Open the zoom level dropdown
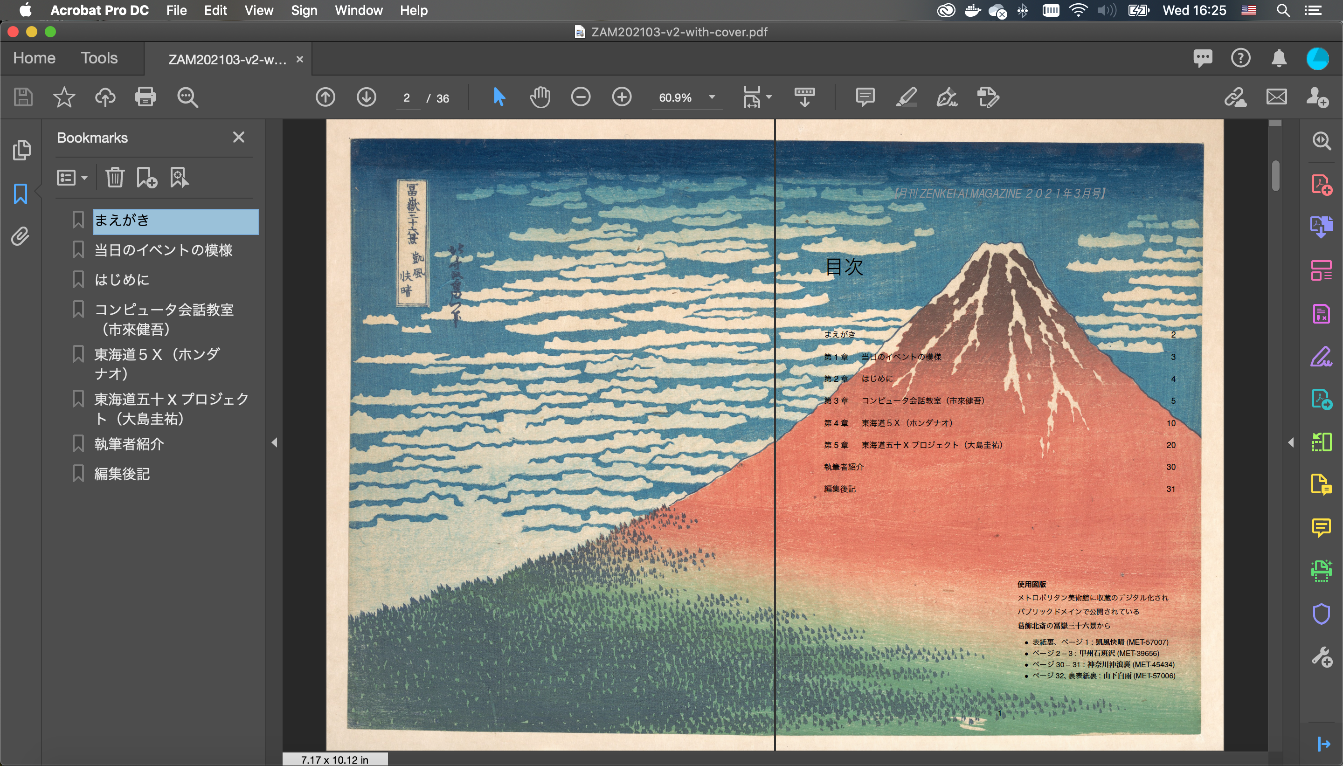 [712, 97]
